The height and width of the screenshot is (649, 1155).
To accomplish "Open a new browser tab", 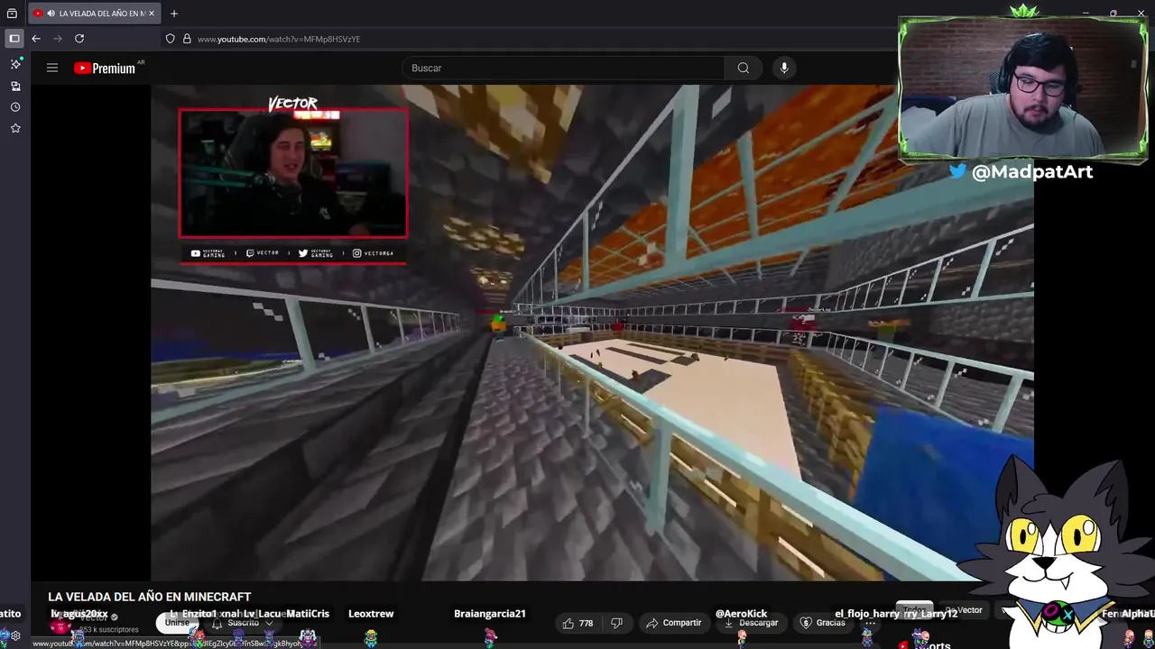I will click(174, 14).
